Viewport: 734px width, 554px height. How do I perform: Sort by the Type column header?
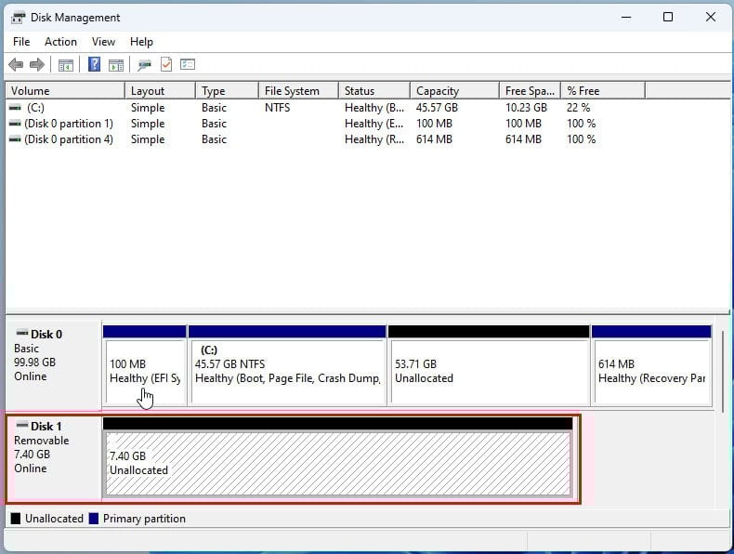click(x=227, y=90)
